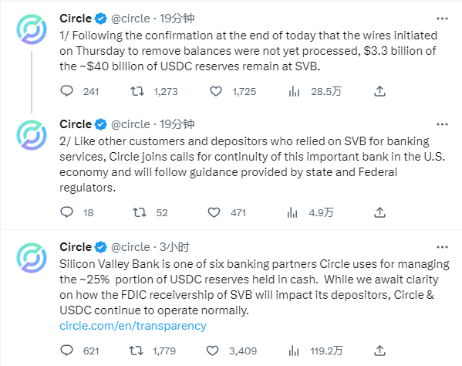Retweet the tweet with 52 retweets
The width and height of the screenshot is (462, 366).
(140, 212)
